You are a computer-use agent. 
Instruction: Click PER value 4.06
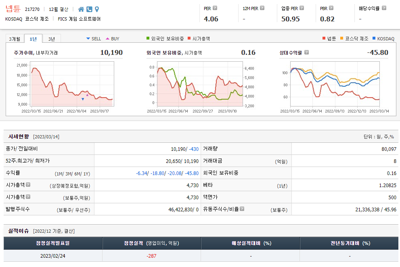click(x=211, y=19)
